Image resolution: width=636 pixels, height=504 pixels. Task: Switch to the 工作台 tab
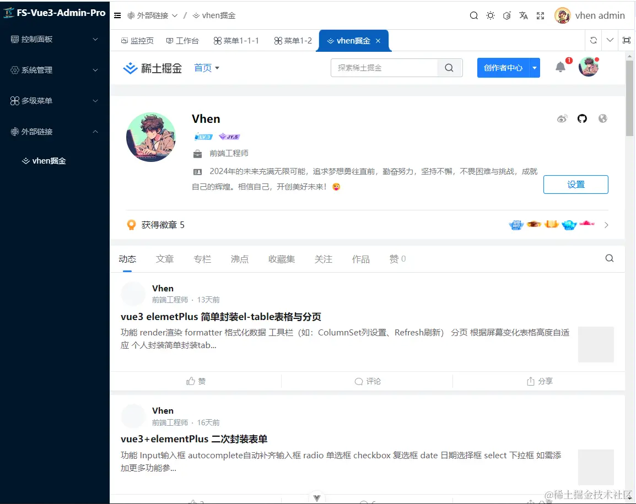pyautogui.click(x=182, y=41)
